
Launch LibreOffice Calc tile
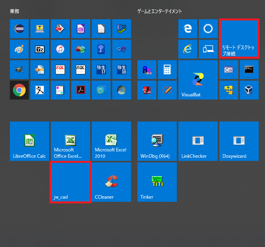pos(30,141)
